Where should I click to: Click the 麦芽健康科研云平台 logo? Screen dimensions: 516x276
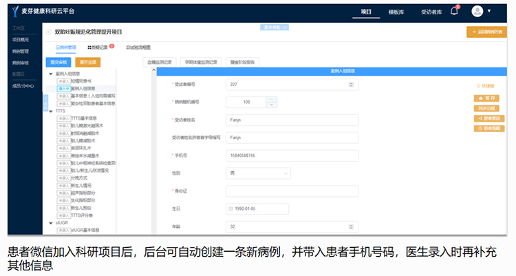tap(43, 11)
